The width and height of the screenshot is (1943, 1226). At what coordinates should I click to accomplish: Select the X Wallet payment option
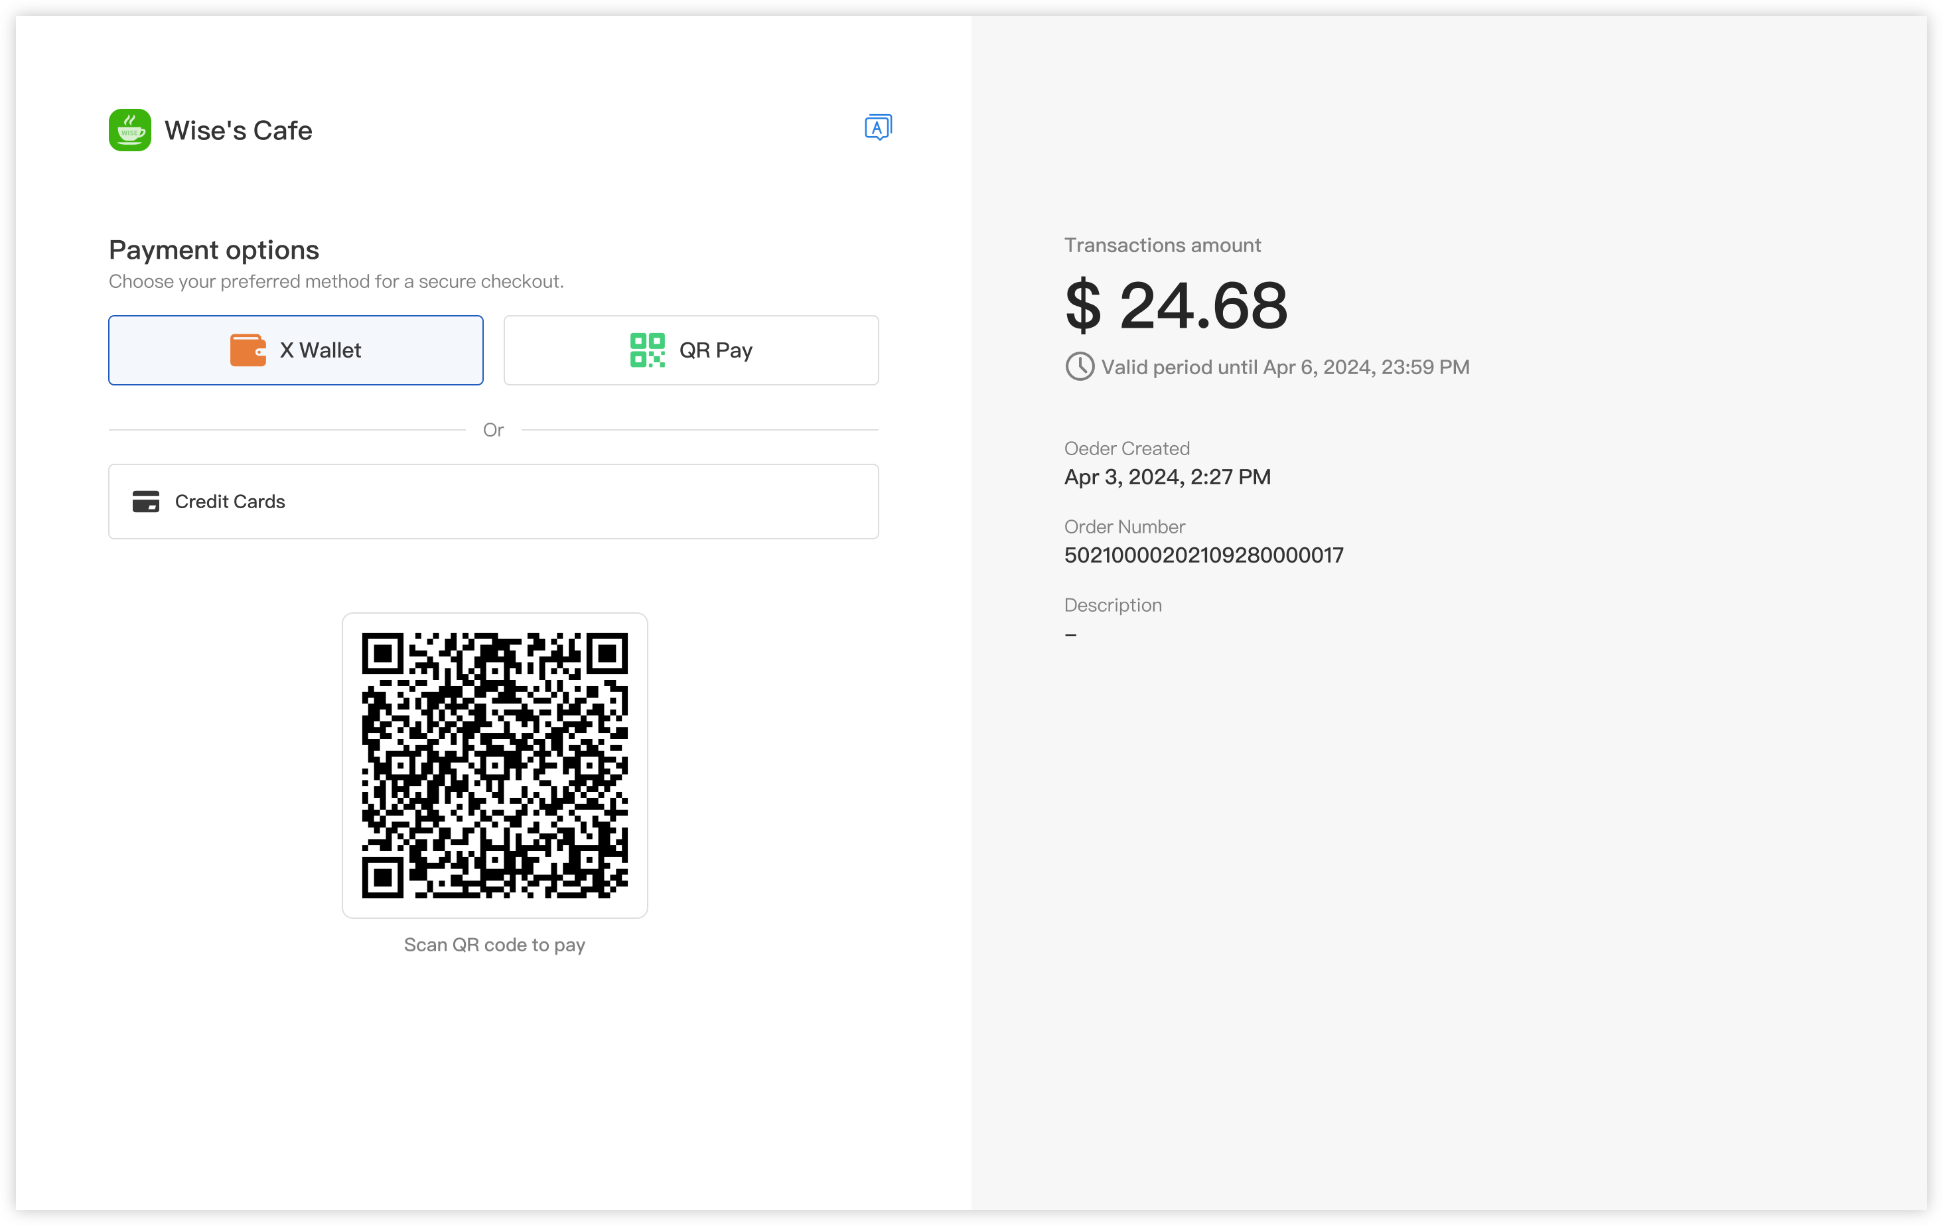[296, 350]
